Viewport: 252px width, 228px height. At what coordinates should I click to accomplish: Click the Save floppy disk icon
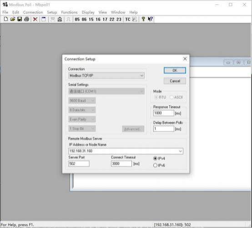point(20,19)
